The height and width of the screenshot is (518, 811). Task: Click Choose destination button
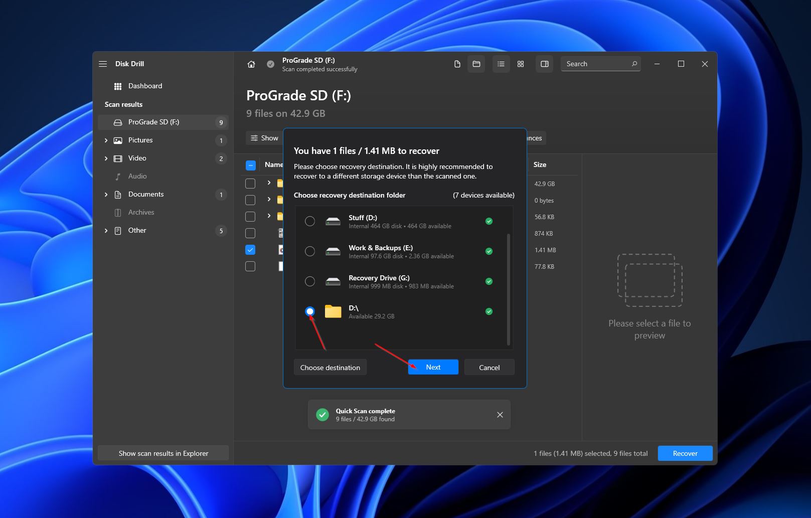click(x=330, y=367)
